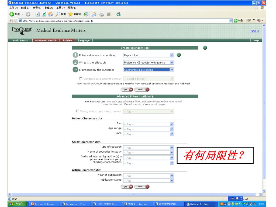Open the Favorites star icon
The image size is (276, 207).
point(70,14)
